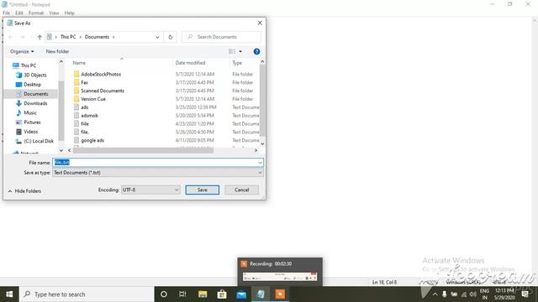Open the Save as type dropdown
Image resolution: width=538 pixels, height=302 pixels.
(158, 173)
